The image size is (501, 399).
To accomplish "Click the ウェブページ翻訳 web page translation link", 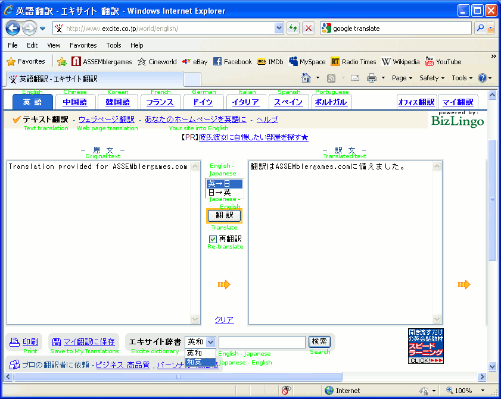I will [x=107, y=120].
